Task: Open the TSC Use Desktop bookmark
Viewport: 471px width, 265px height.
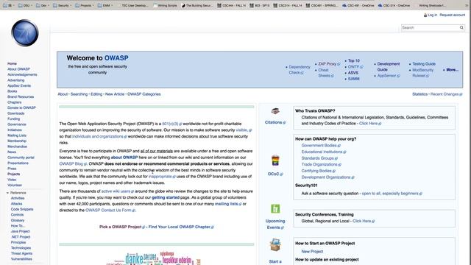Action: click(x=135, y=5)
